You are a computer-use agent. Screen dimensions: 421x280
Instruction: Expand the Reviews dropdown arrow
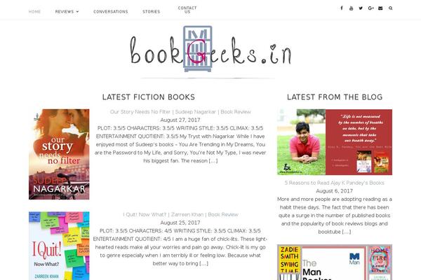point(78,12)
